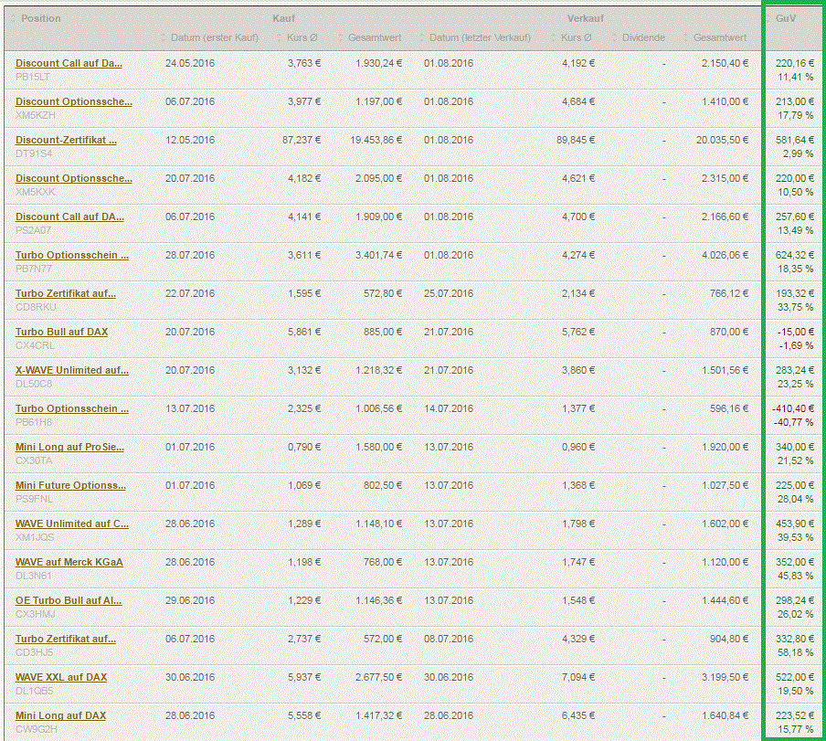The height and width of the screenshot is (741, 826).
Task: Open WAVE XXL auf DAX link
Action: tap(61, 678)
